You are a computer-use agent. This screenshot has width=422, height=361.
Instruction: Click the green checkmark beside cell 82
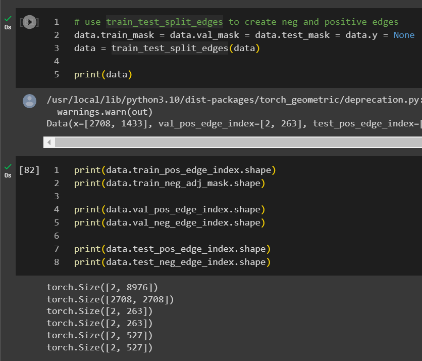coord(8,166)
